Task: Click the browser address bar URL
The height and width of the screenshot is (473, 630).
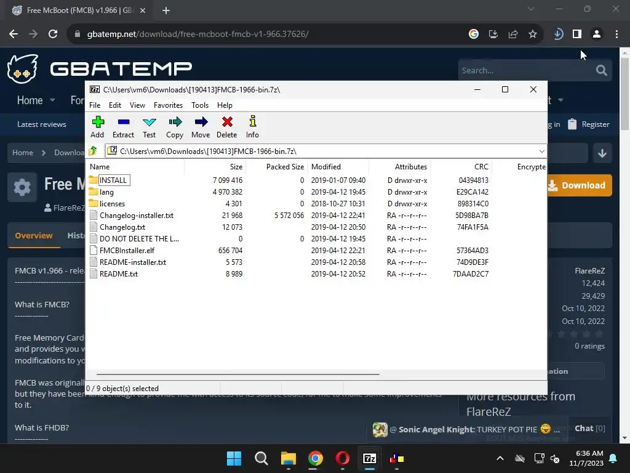Action: click(198, 34)
